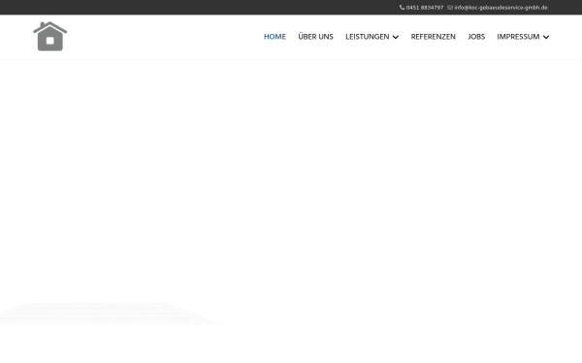Email info@koc-gebaeudeservice-gmbh.de
The image size is (582, 363).
(x=501, y=8)
